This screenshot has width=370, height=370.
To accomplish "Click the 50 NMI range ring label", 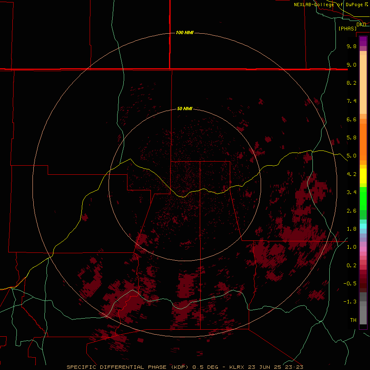I will 185,109.
